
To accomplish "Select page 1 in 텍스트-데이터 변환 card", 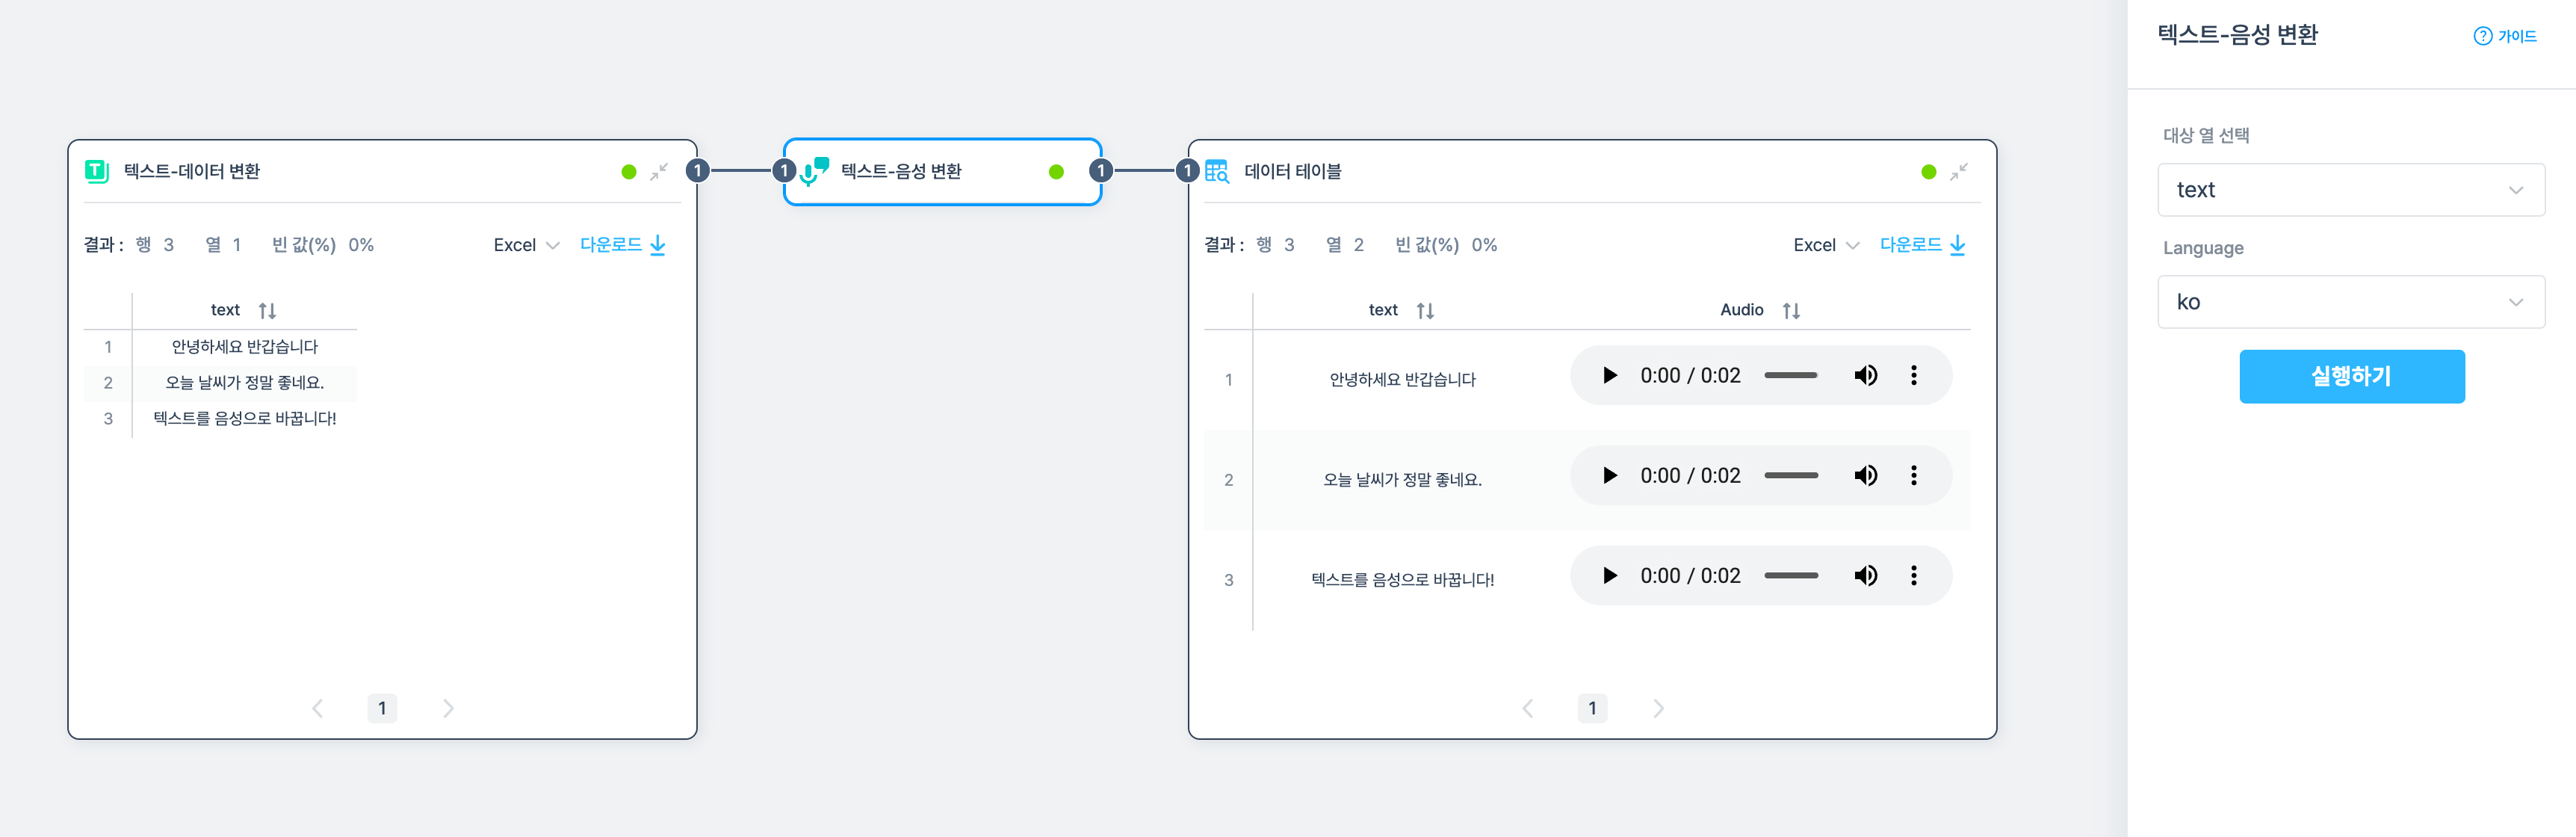I will pos(382,708).
